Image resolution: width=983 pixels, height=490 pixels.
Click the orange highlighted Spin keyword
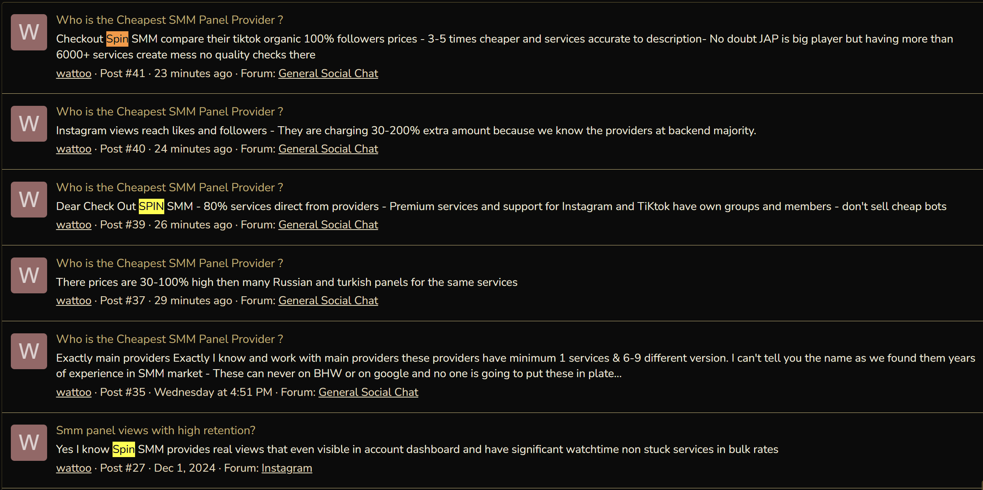(x=117, y=39)
